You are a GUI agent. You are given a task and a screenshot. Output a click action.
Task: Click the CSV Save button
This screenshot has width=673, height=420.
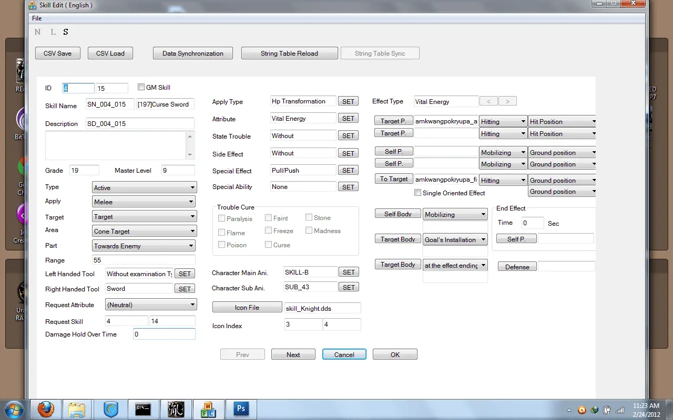[x=58, y=53]
